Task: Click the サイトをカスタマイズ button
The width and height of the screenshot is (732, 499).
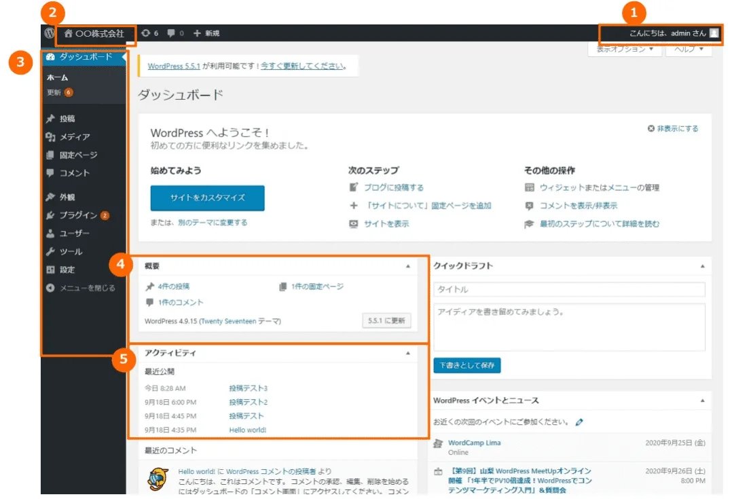Action: 207,198
